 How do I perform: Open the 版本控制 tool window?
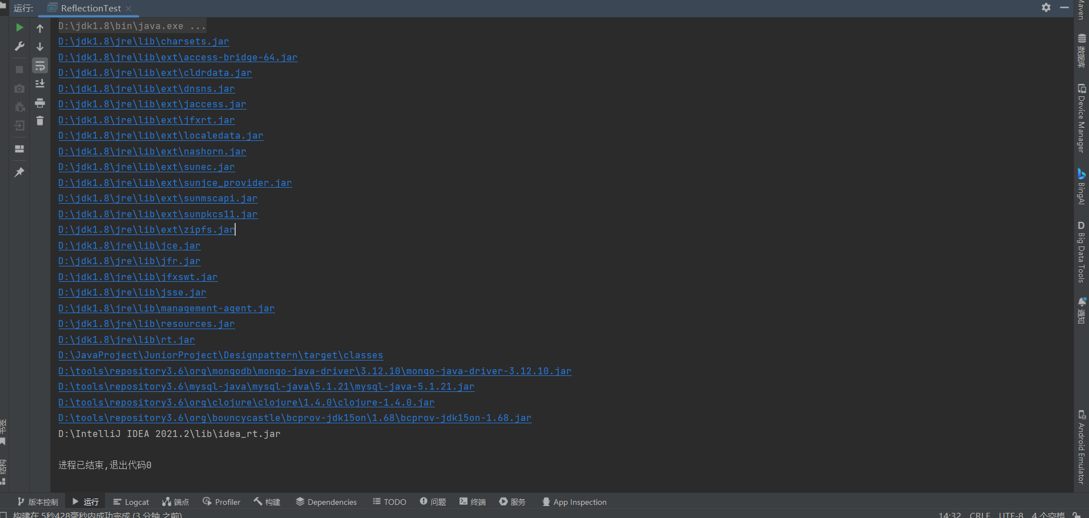click(38, 502)
